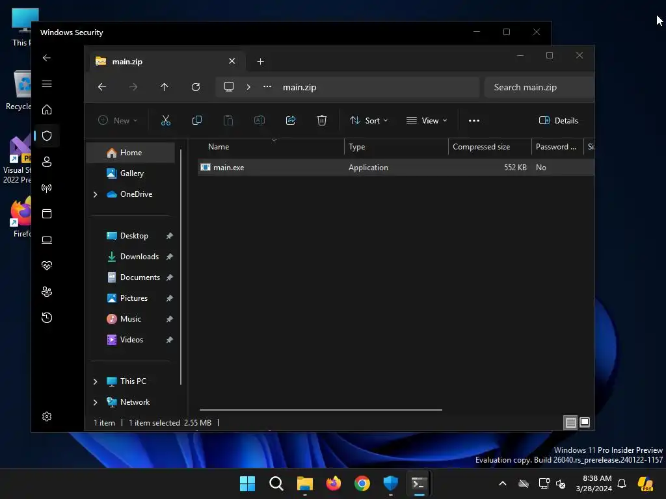The height and width of the screenshot is (499, 666).
Task: Open App & browser control icon in Windows Security
Action: [47, 214]
